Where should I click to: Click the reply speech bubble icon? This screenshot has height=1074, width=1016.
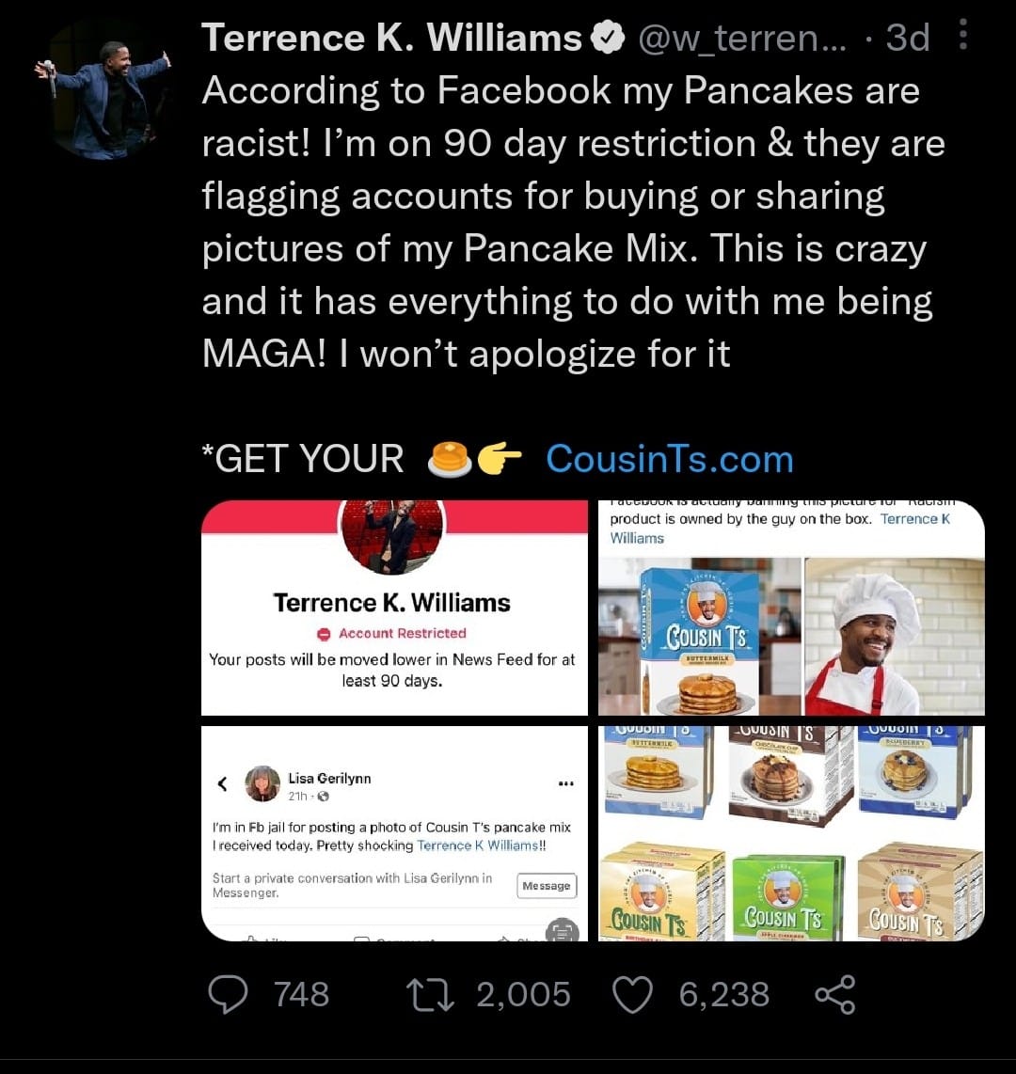228,994
